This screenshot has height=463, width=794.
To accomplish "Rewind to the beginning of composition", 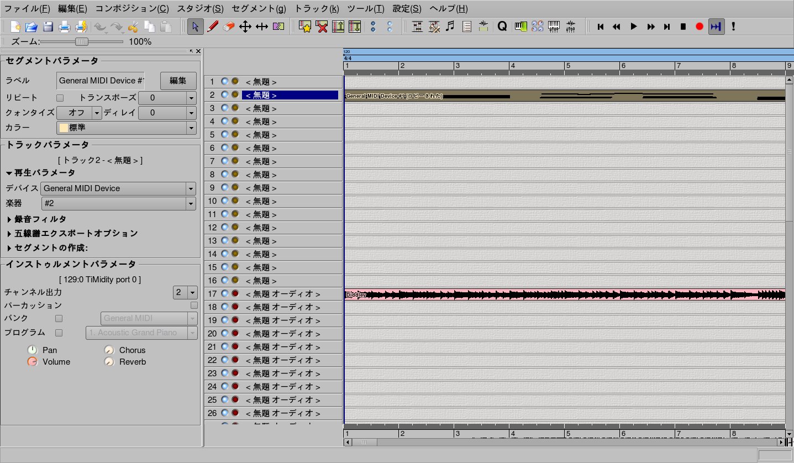I will pos(601,26).
